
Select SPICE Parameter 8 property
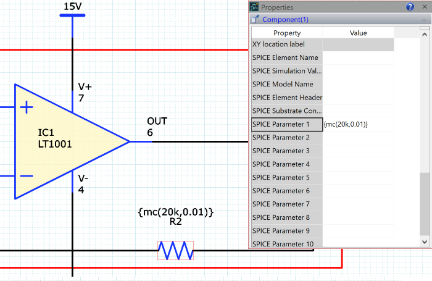287,217
